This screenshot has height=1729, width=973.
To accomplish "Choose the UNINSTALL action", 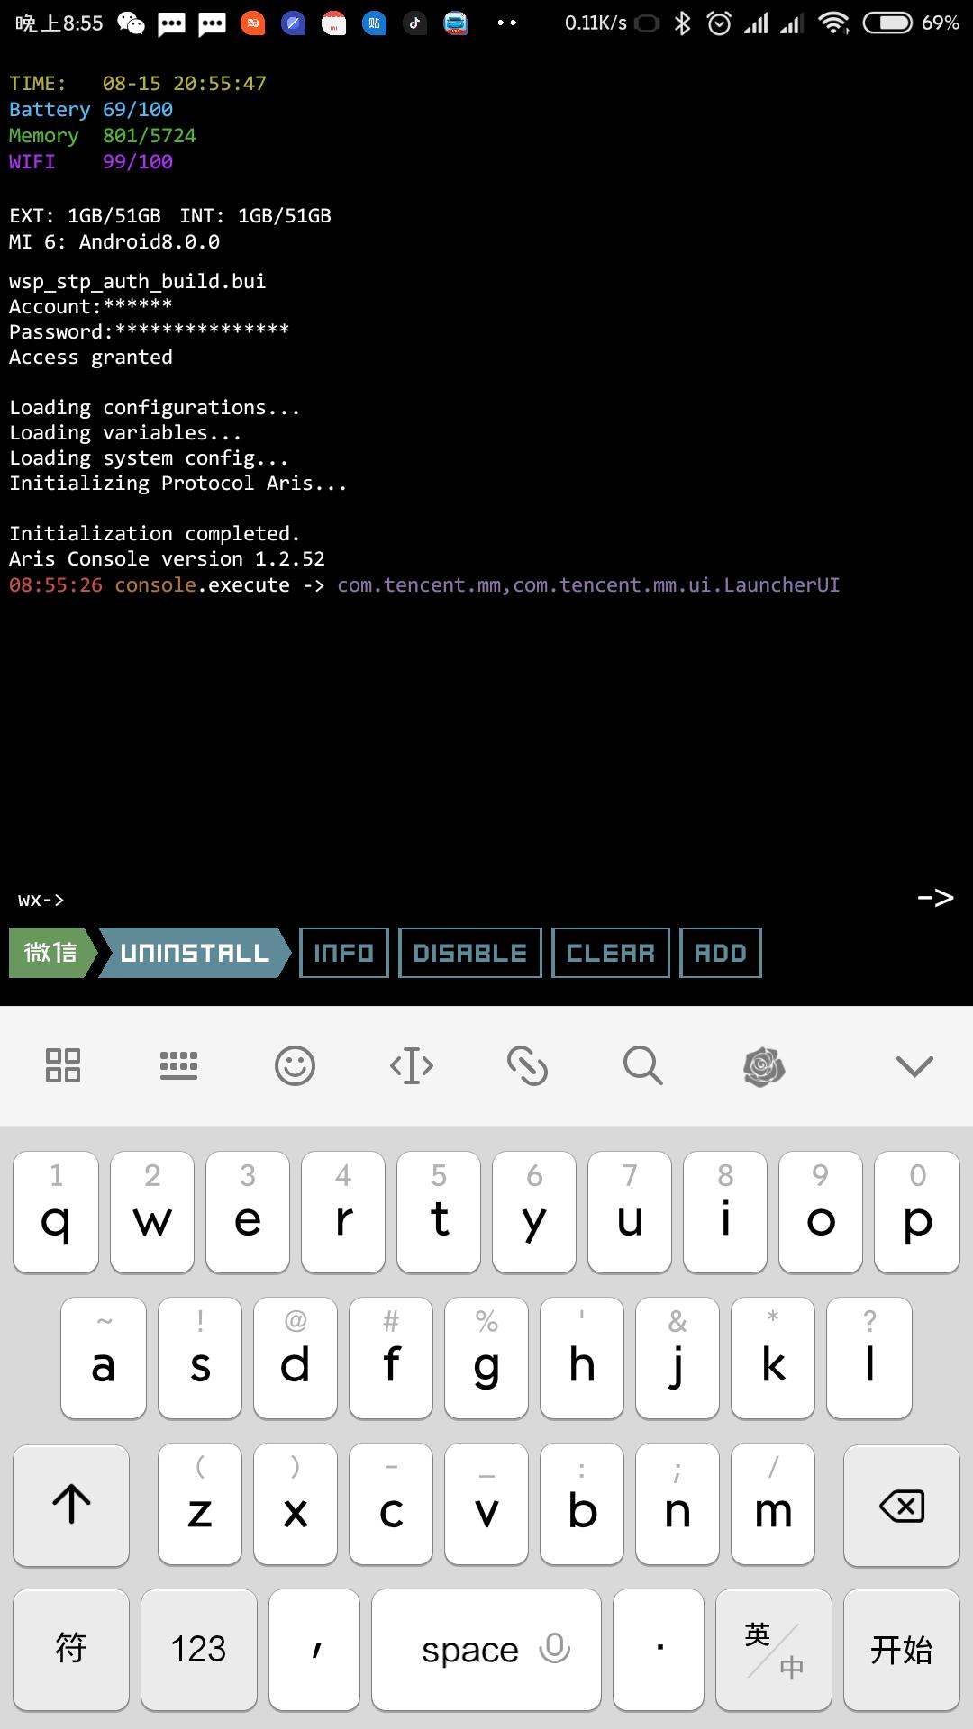I will (x=195, y=953).
